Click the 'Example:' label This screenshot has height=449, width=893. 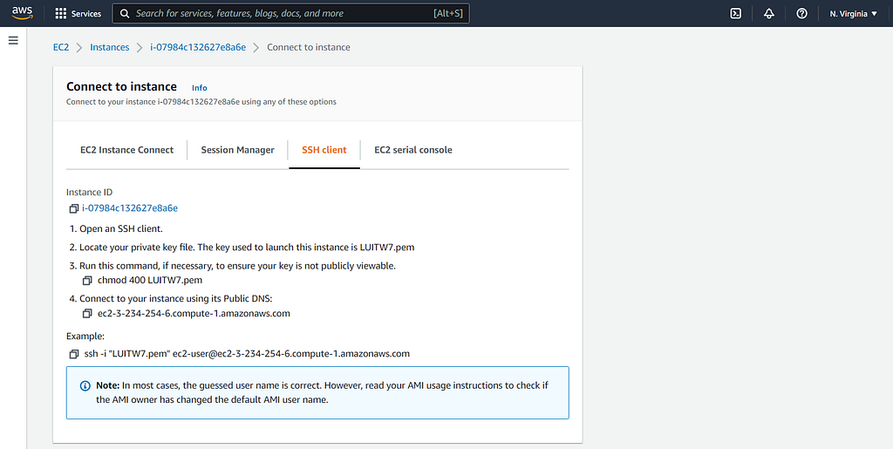tap(85, 337)
